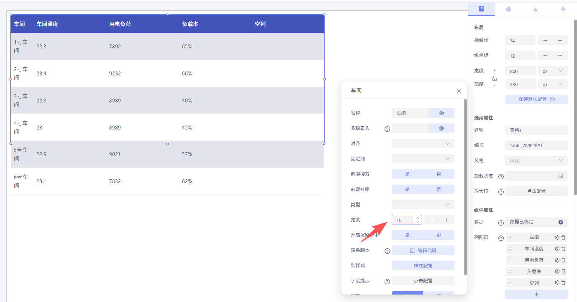Screen dimensions: 577x302
Task: Click the 加载状态 table picker icon
Action: pyautogui.click(x=561, y=176)
